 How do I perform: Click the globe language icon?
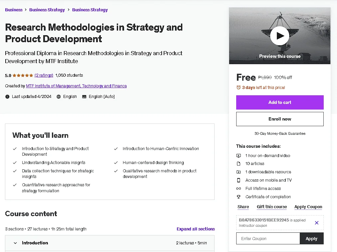pyautogui.click(x=59, y=97)
